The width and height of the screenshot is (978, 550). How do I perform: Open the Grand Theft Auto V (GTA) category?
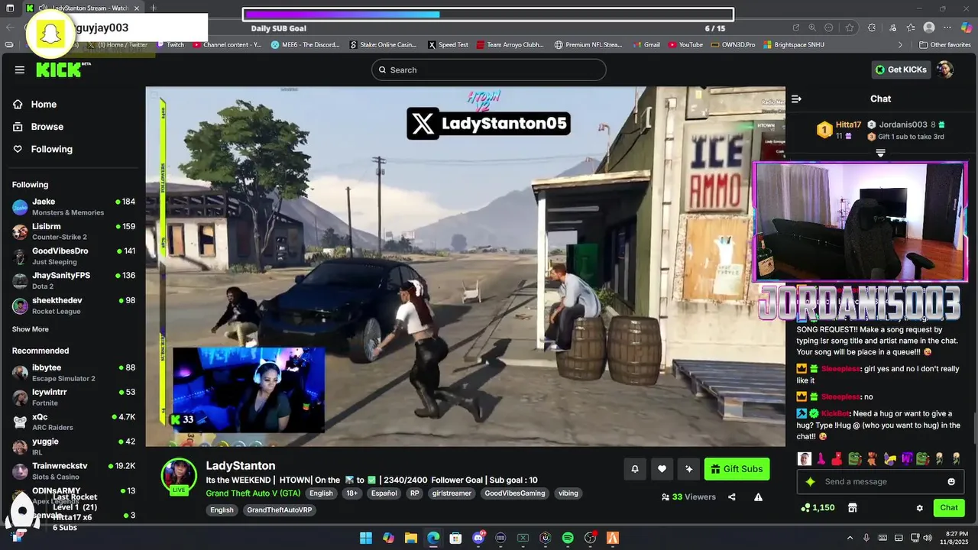[x=253, y=493]
